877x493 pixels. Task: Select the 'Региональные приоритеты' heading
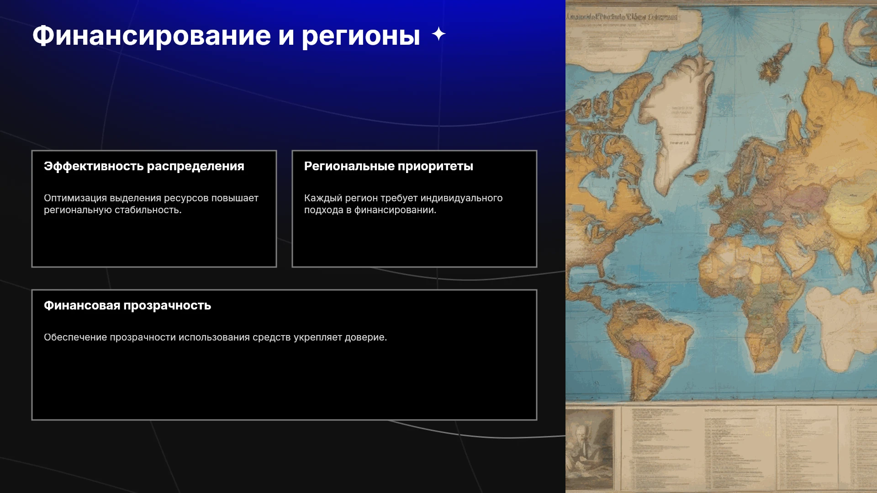point(388,166)
